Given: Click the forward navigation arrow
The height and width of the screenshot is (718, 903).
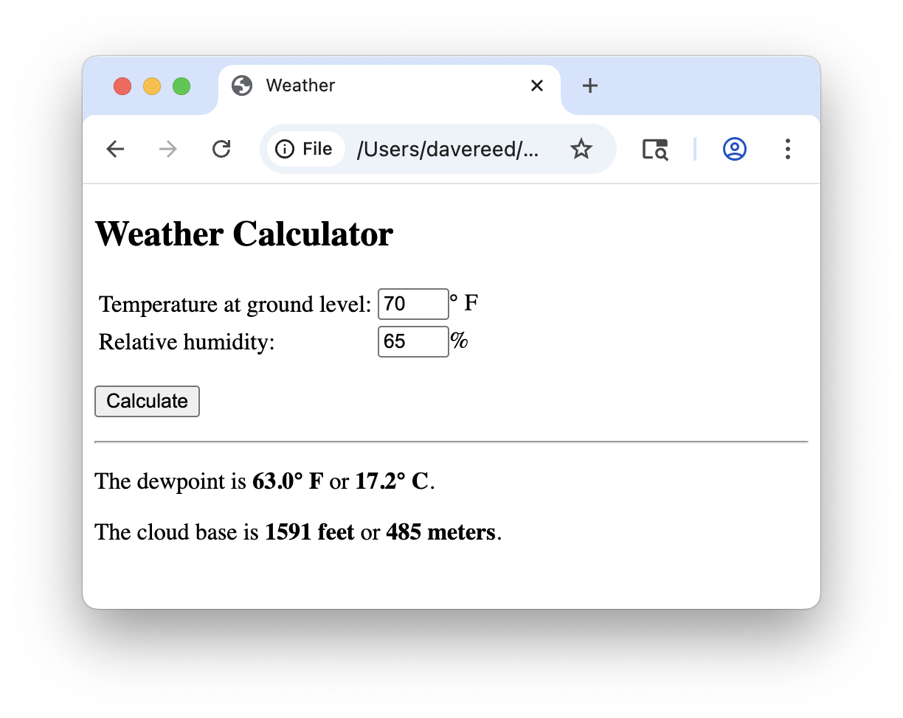Looking at the screenshot, I should [167, 149].
